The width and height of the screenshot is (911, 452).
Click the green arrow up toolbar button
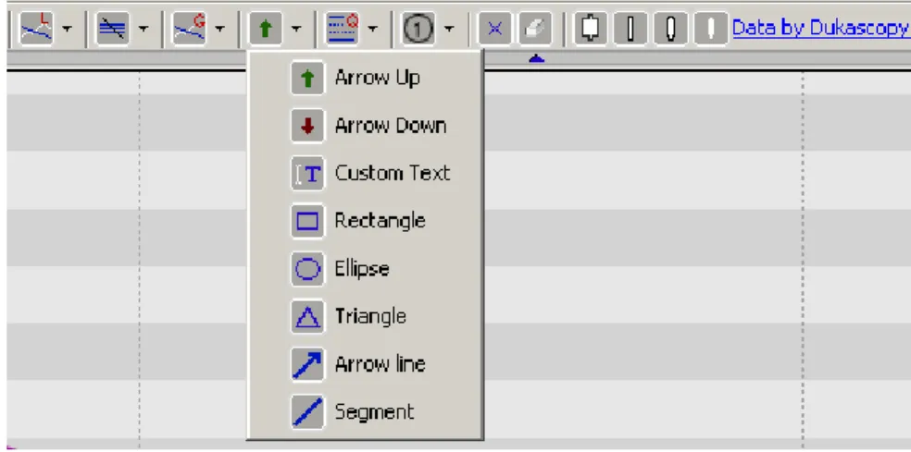pyautogui.click(x=266, y=29)
